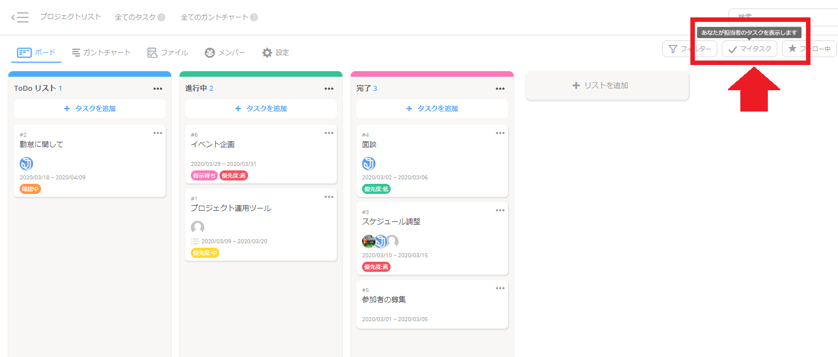Toggle フォロー中 task filtering

(x=810, y=49)
